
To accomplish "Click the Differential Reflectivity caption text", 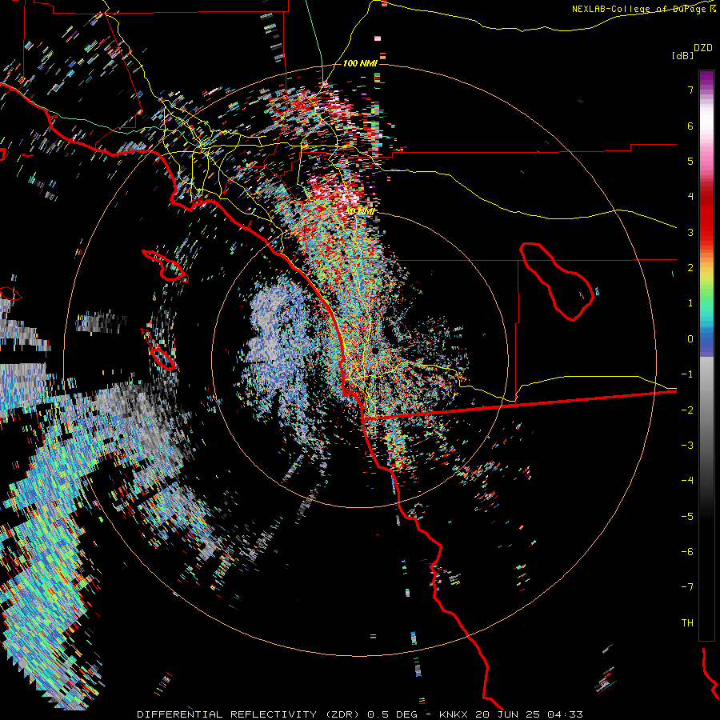I will [x=359, y=714].
